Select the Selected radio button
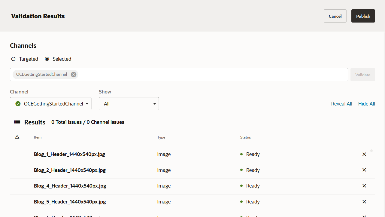The height and width of the screenshot is (217, 385). [47, 59]
